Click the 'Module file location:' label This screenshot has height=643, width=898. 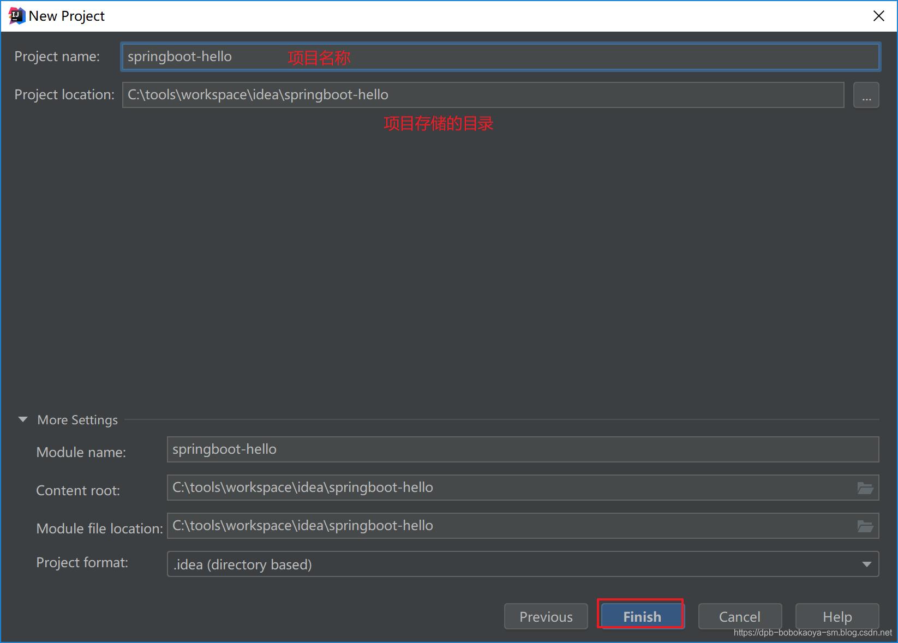(x=100, y=529)
